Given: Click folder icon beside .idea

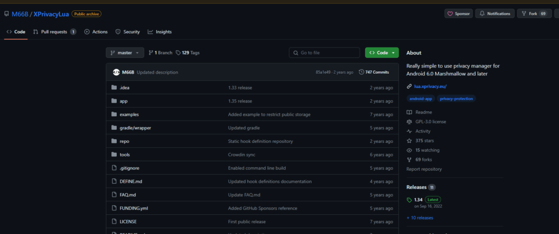Looking at the screenshot, I should pyautogui.click(x=114, y=88).
